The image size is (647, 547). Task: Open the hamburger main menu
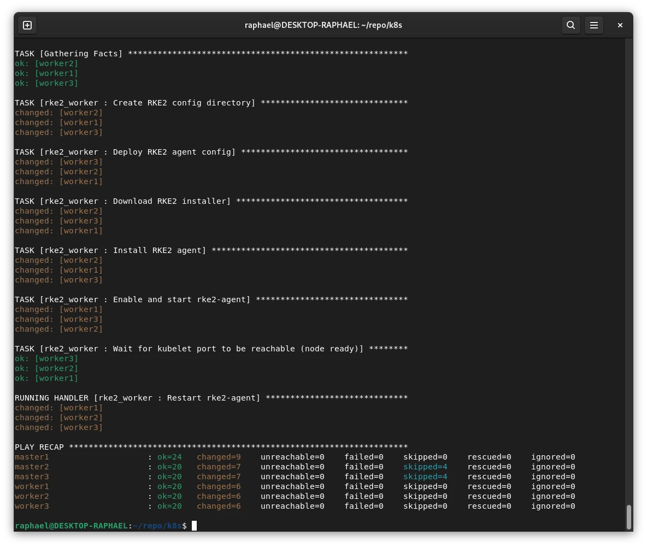pyautogui.click(x=594, y=25)
